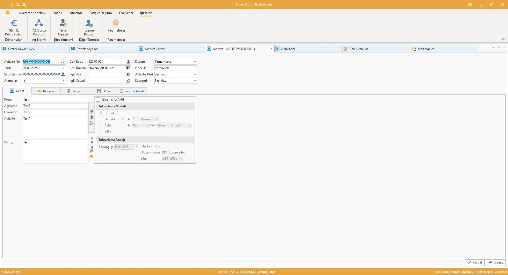Image resolution: width=508 pixels, height=275 pixels.
Task: Open Günlük Döviz Kurları euro icon
Action: click(x=14, y=23)
